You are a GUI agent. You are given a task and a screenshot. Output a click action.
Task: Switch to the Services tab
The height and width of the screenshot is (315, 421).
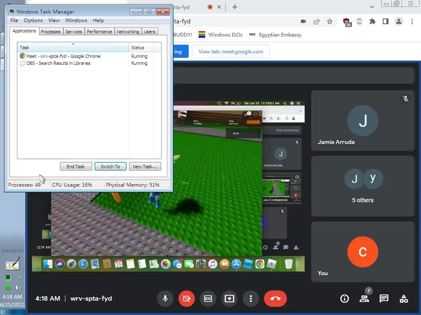click(x=74, y=32)
